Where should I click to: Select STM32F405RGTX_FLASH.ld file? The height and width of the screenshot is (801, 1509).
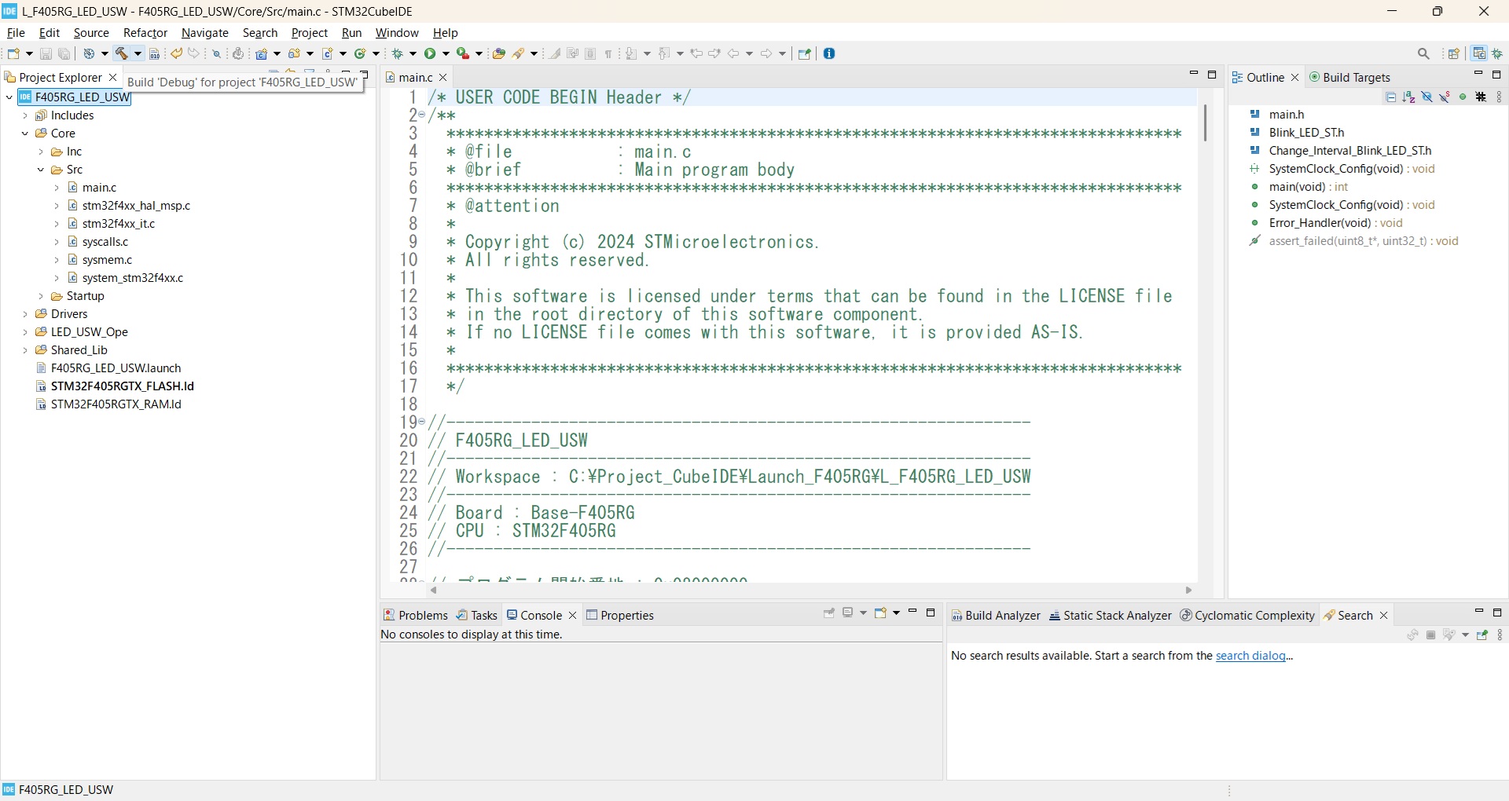[x=116, y=386]
